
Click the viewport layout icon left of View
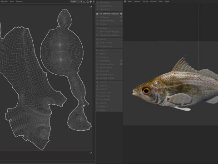click(125, 1)
